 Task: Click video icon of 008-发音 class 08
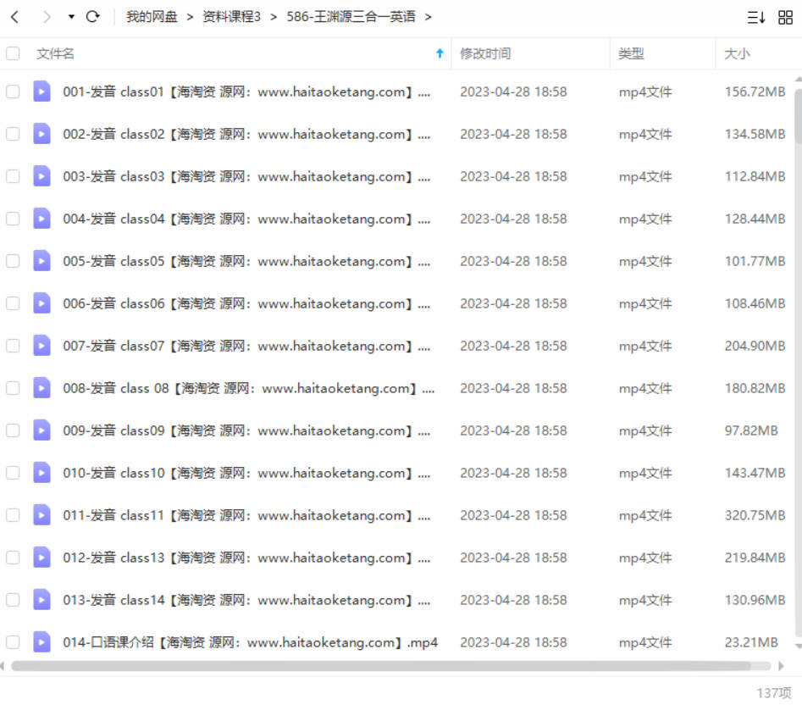[x=42, y=388]
